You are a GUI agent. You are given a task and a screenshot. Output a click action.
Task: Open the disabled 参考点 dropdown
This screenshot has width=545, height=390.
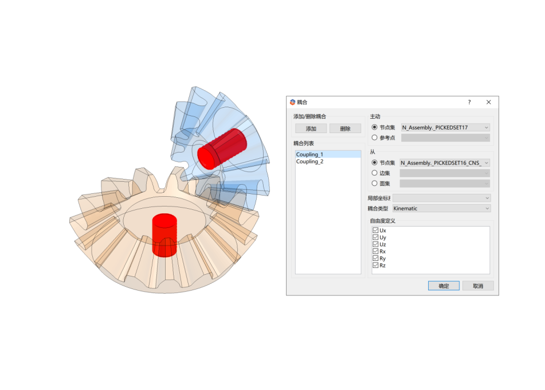click(x=445, y=138)
